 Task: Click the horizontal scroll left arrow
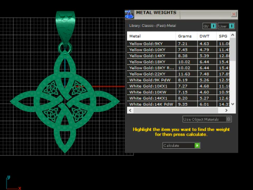[x=130, y=110]
